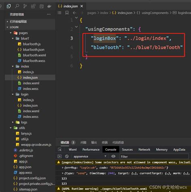Screen dimensions: 191x192
Task: Switch to the Network tab
Action: [144, 150]
